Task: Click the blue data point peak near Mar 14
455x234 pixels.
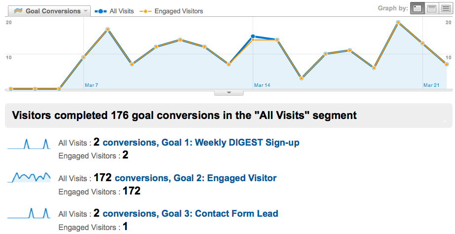Action: click(x=253, y=37)
